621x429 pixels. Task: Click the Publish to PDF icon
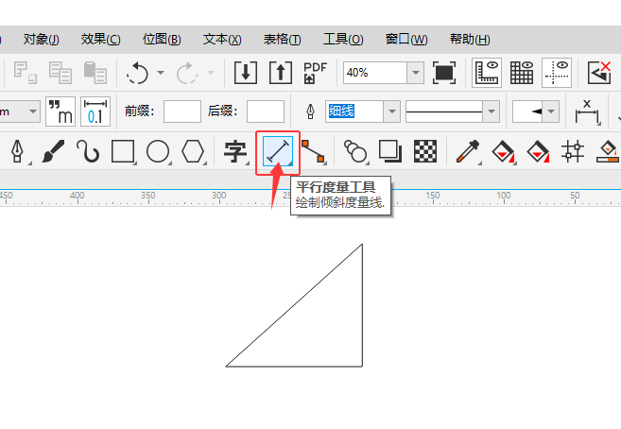[316, 73]
